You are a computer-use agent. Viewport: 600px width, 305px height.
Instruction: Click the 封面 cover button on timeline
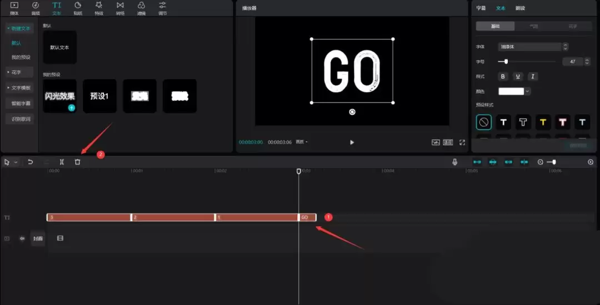point(37,238)
